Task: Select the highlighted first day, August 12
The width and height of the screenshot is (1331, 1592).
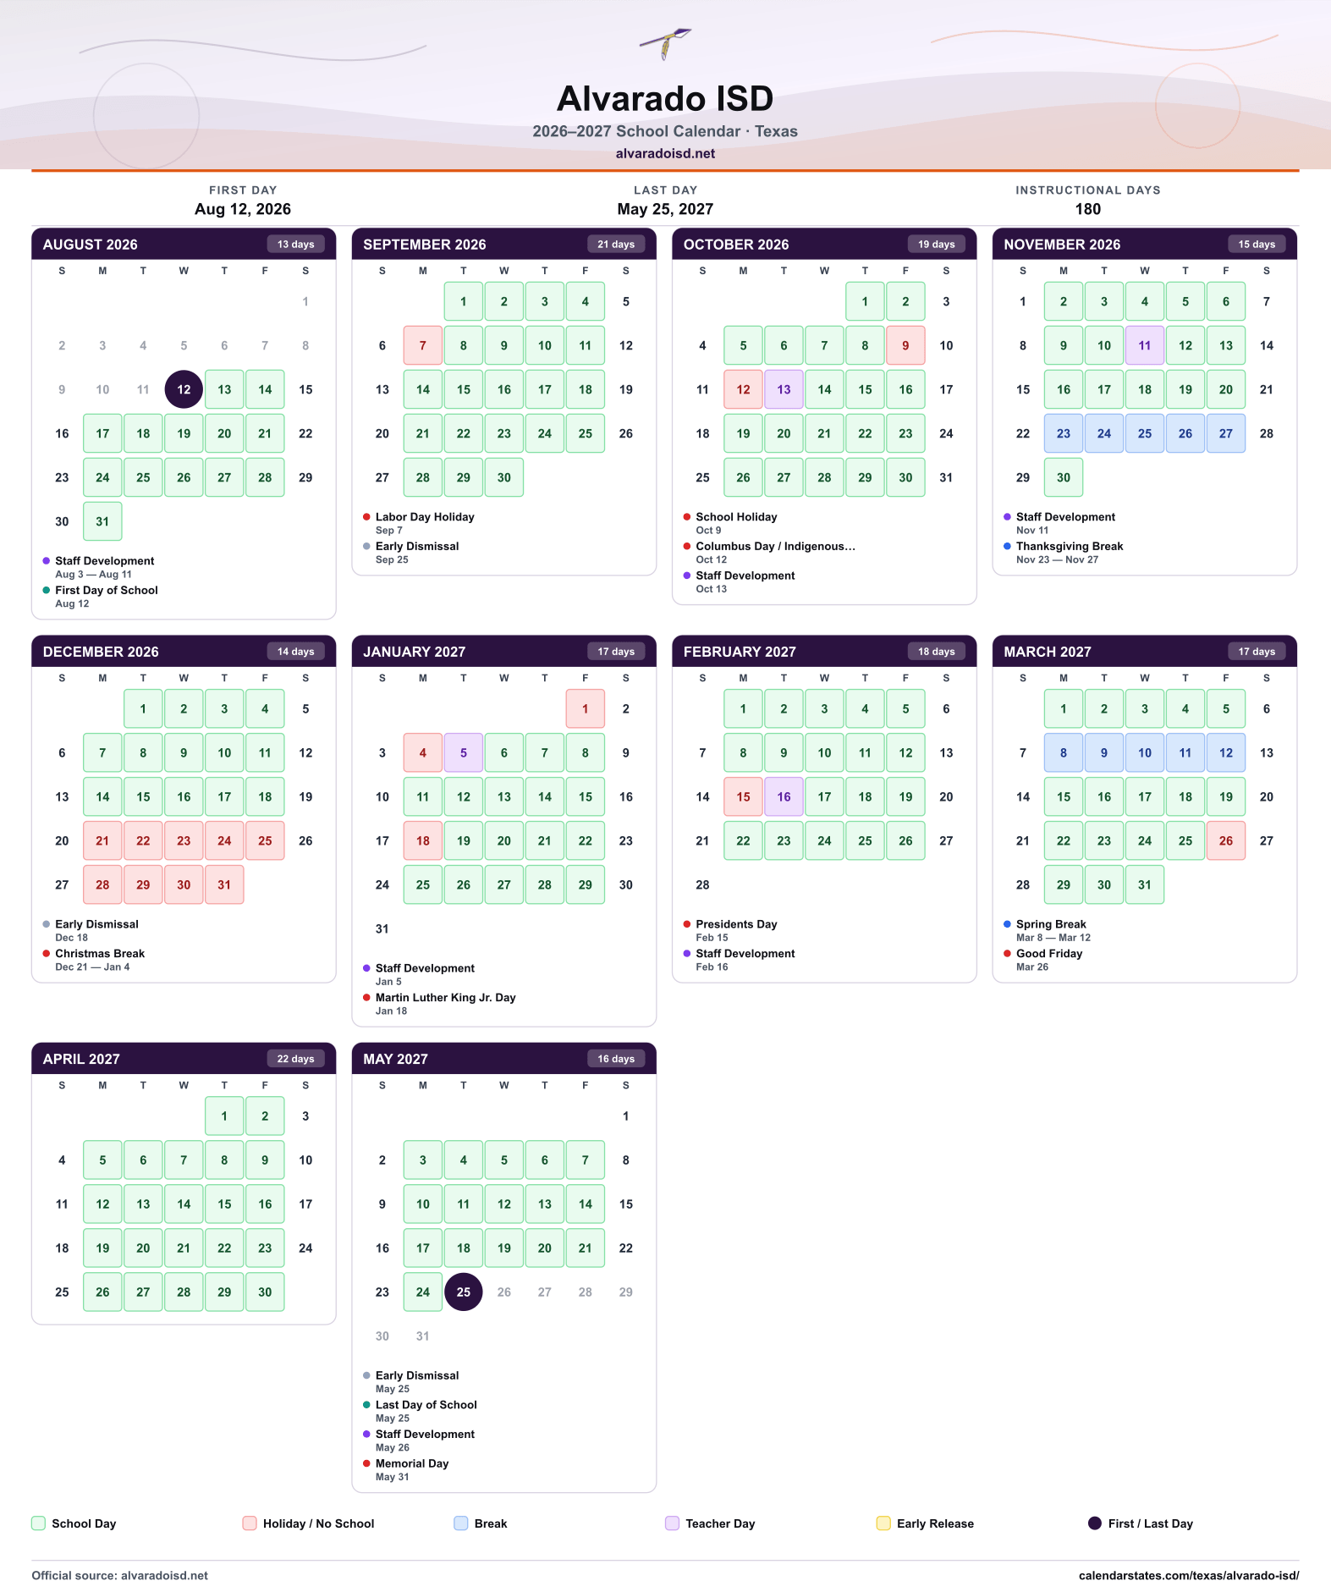Action: coord(184,389)
